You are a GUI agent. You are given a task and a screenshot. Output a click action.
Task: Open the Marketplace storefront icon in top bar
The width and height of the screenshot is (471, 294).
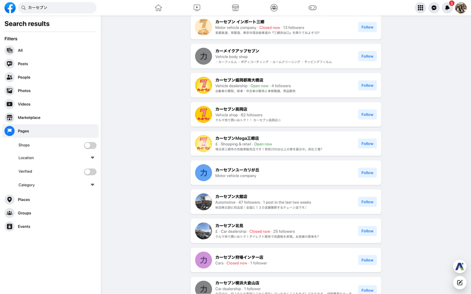click(x=235, y=8)
